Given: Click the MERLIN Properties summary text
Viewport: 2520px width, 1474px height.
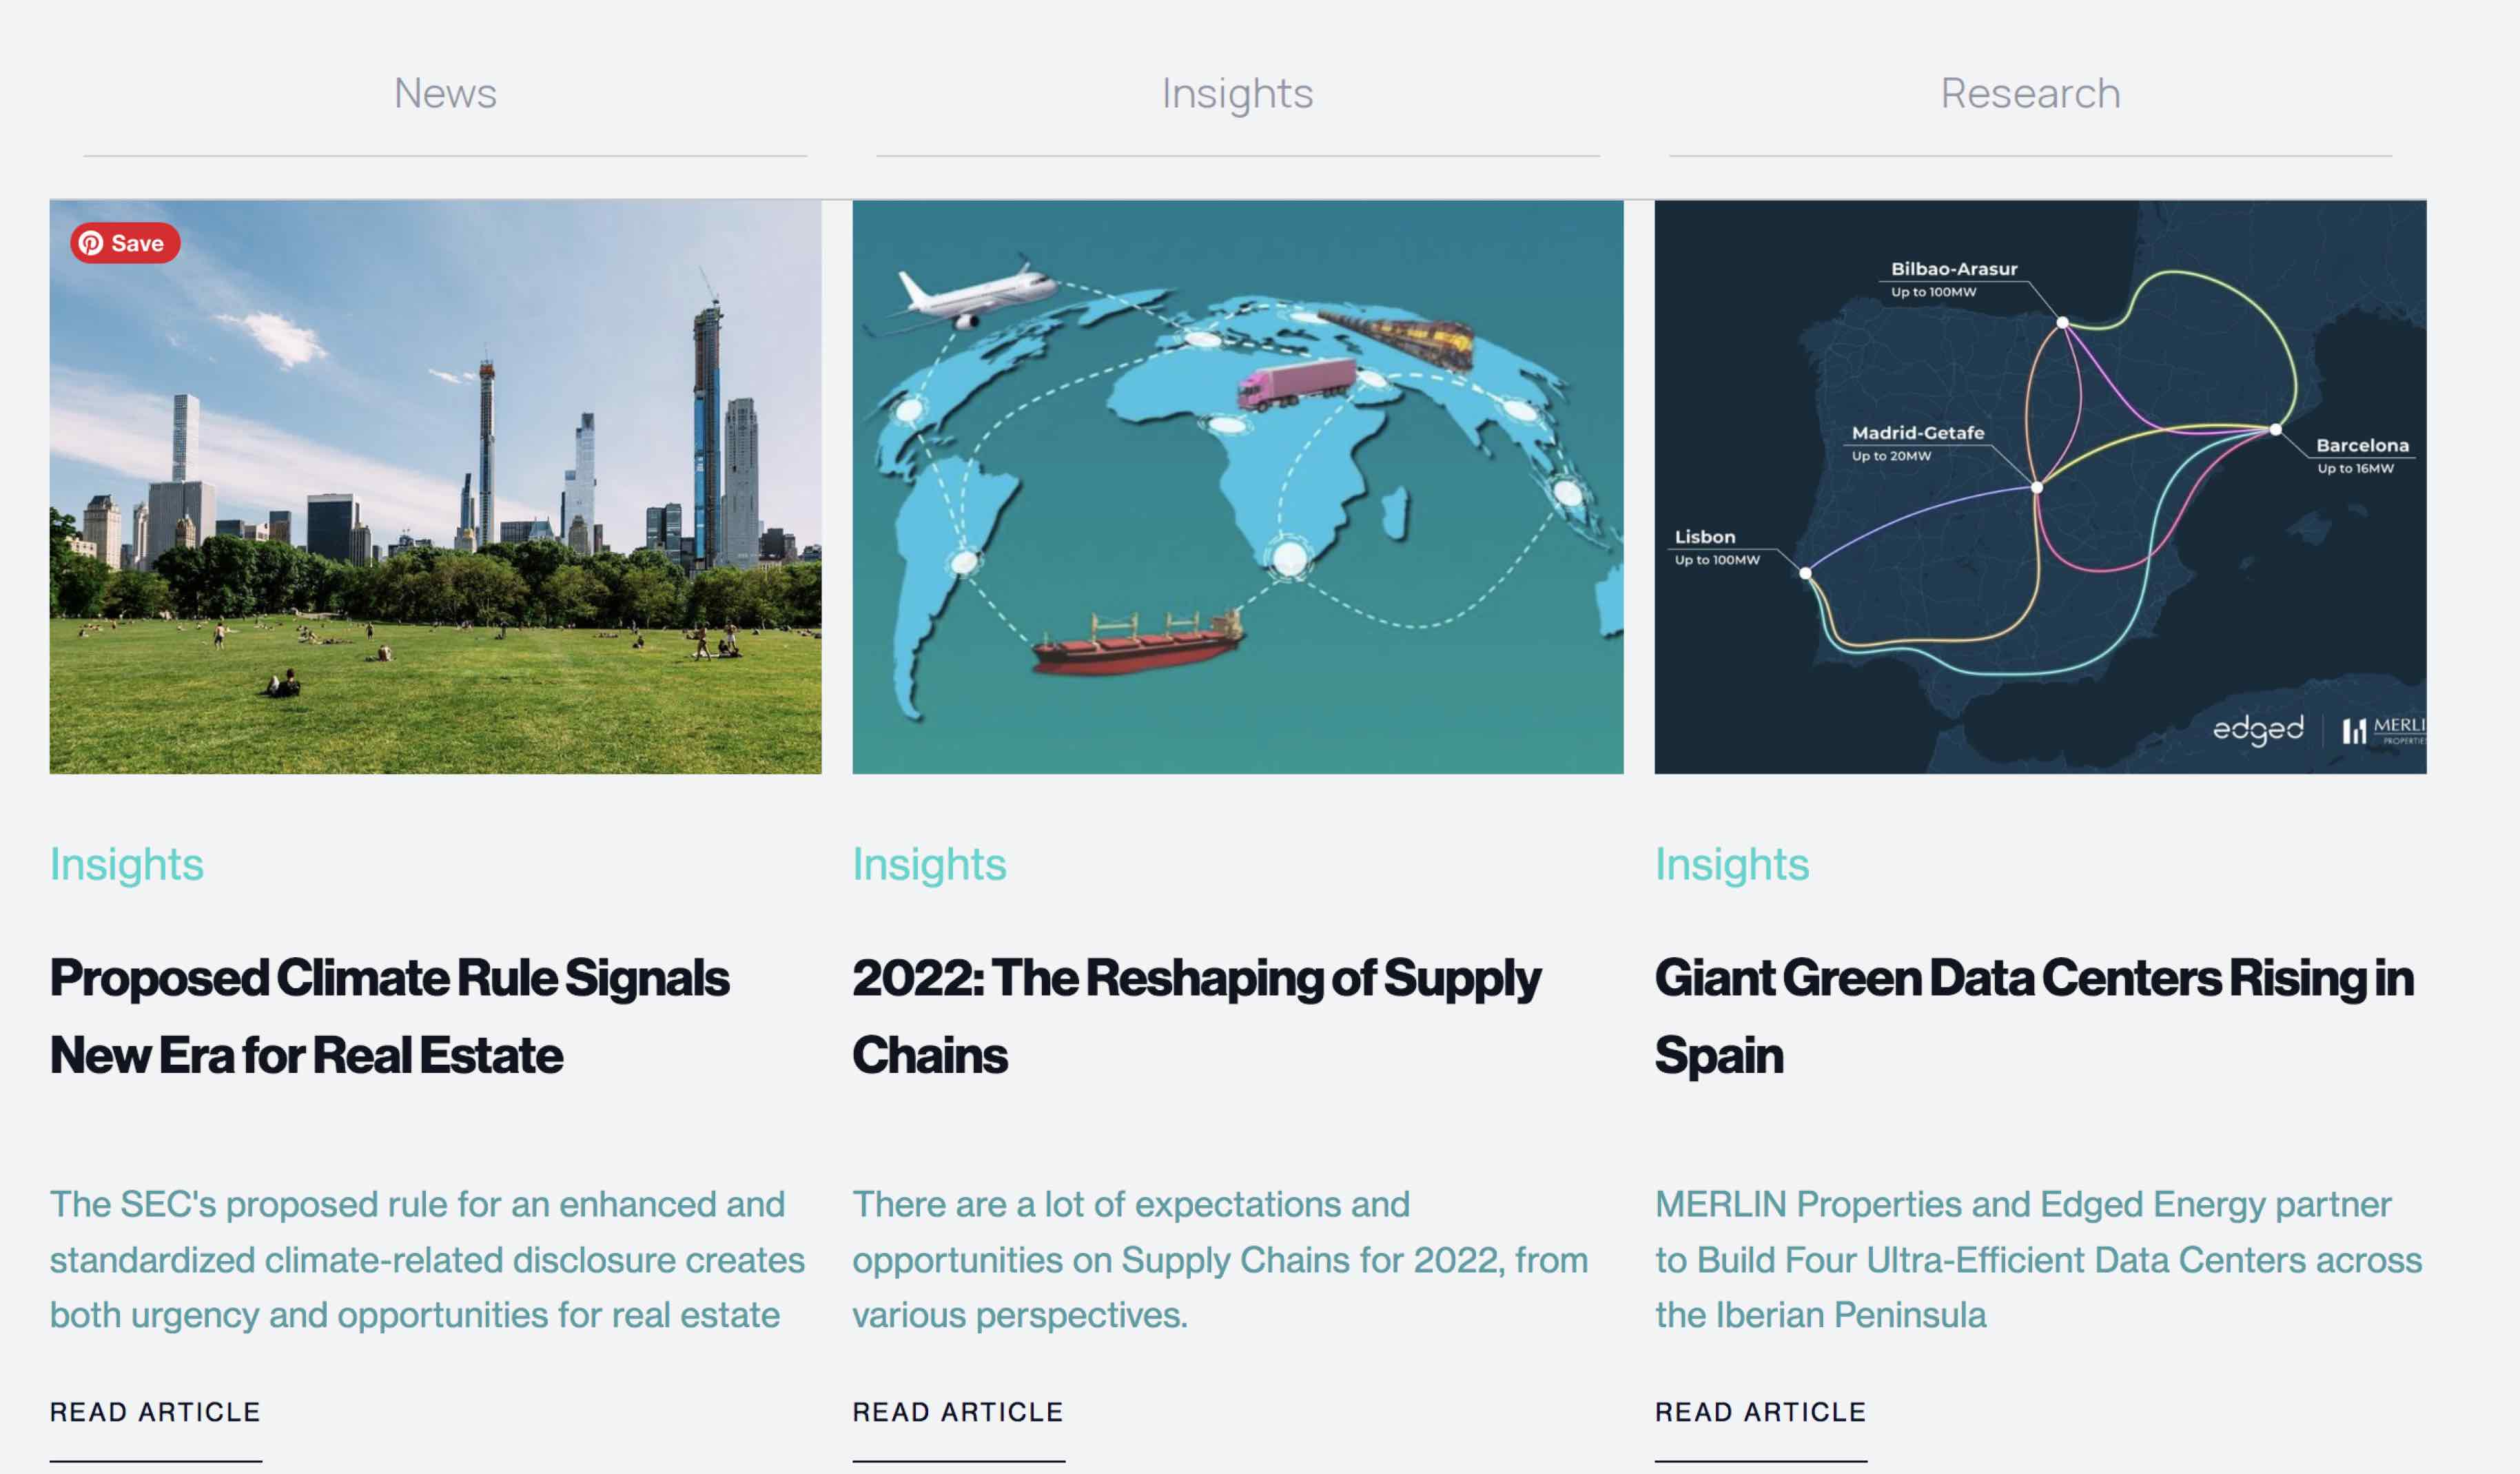Looking at the screenshot, I should coord(2038,1260).
